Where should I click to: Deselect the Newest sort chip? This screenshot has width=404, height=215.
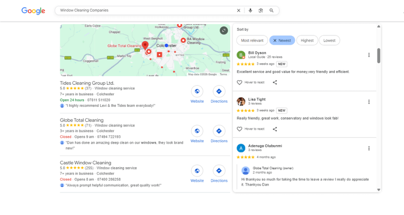click(x=282, y=40)
